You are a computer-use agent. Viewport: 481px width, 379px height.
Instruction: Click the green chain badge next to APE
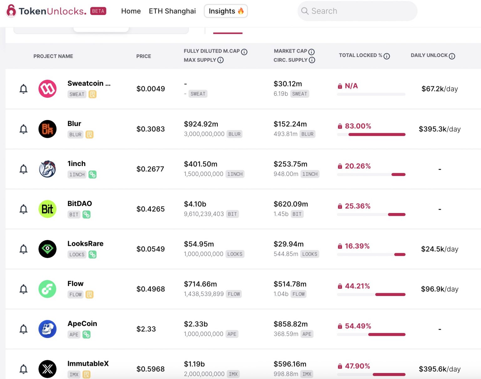click(86, 335)
